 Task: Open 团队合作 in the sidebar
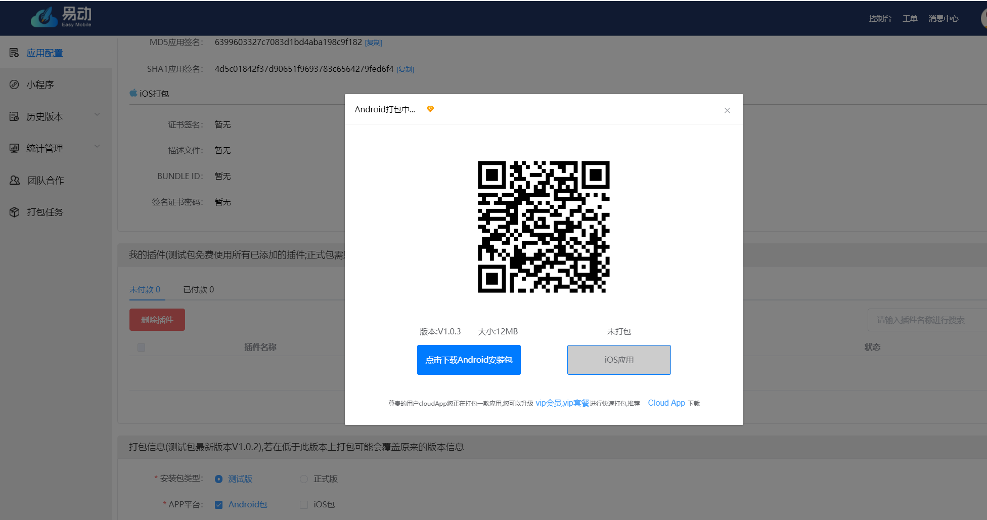tap(46, 181)
